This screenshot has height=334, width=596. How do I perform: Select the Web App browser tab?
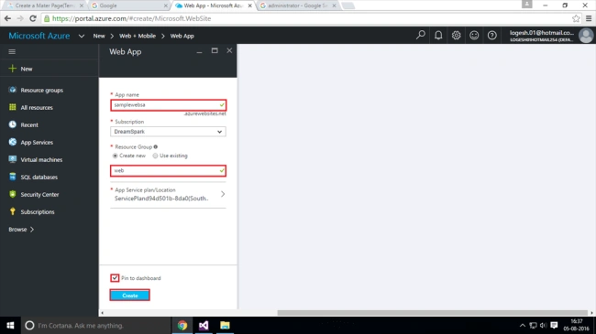tap(214, 5)
